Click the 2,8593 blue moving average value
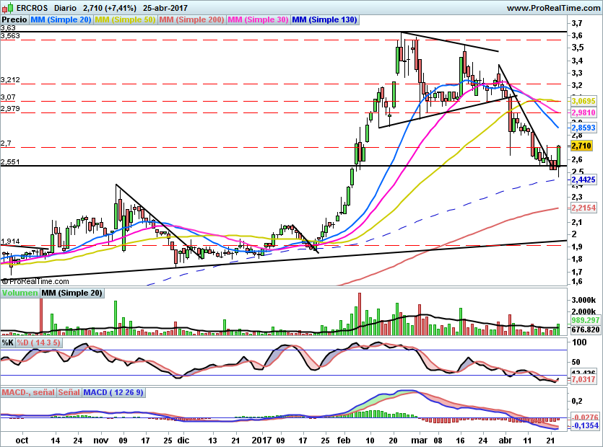This screenshot has width=603, height=447. point(583,127)
